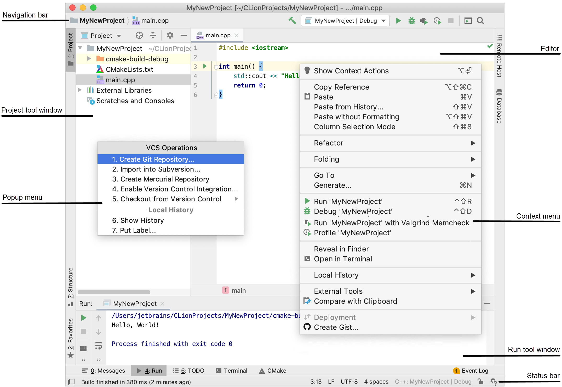The image size is (562, 387).
Task: Run the app with the green play toolbar icon
Action: 398,21
